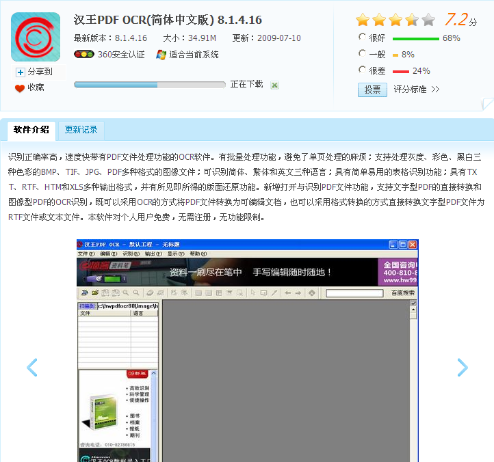The width and height of the screenshot is (494, 462).
Task: Expand the 评分标准 rating criteria
Action: coord(416,90)
